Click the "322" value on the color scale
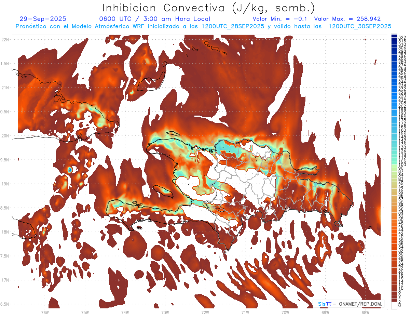Viewport: 410px width, 317px height. (402, 37)
